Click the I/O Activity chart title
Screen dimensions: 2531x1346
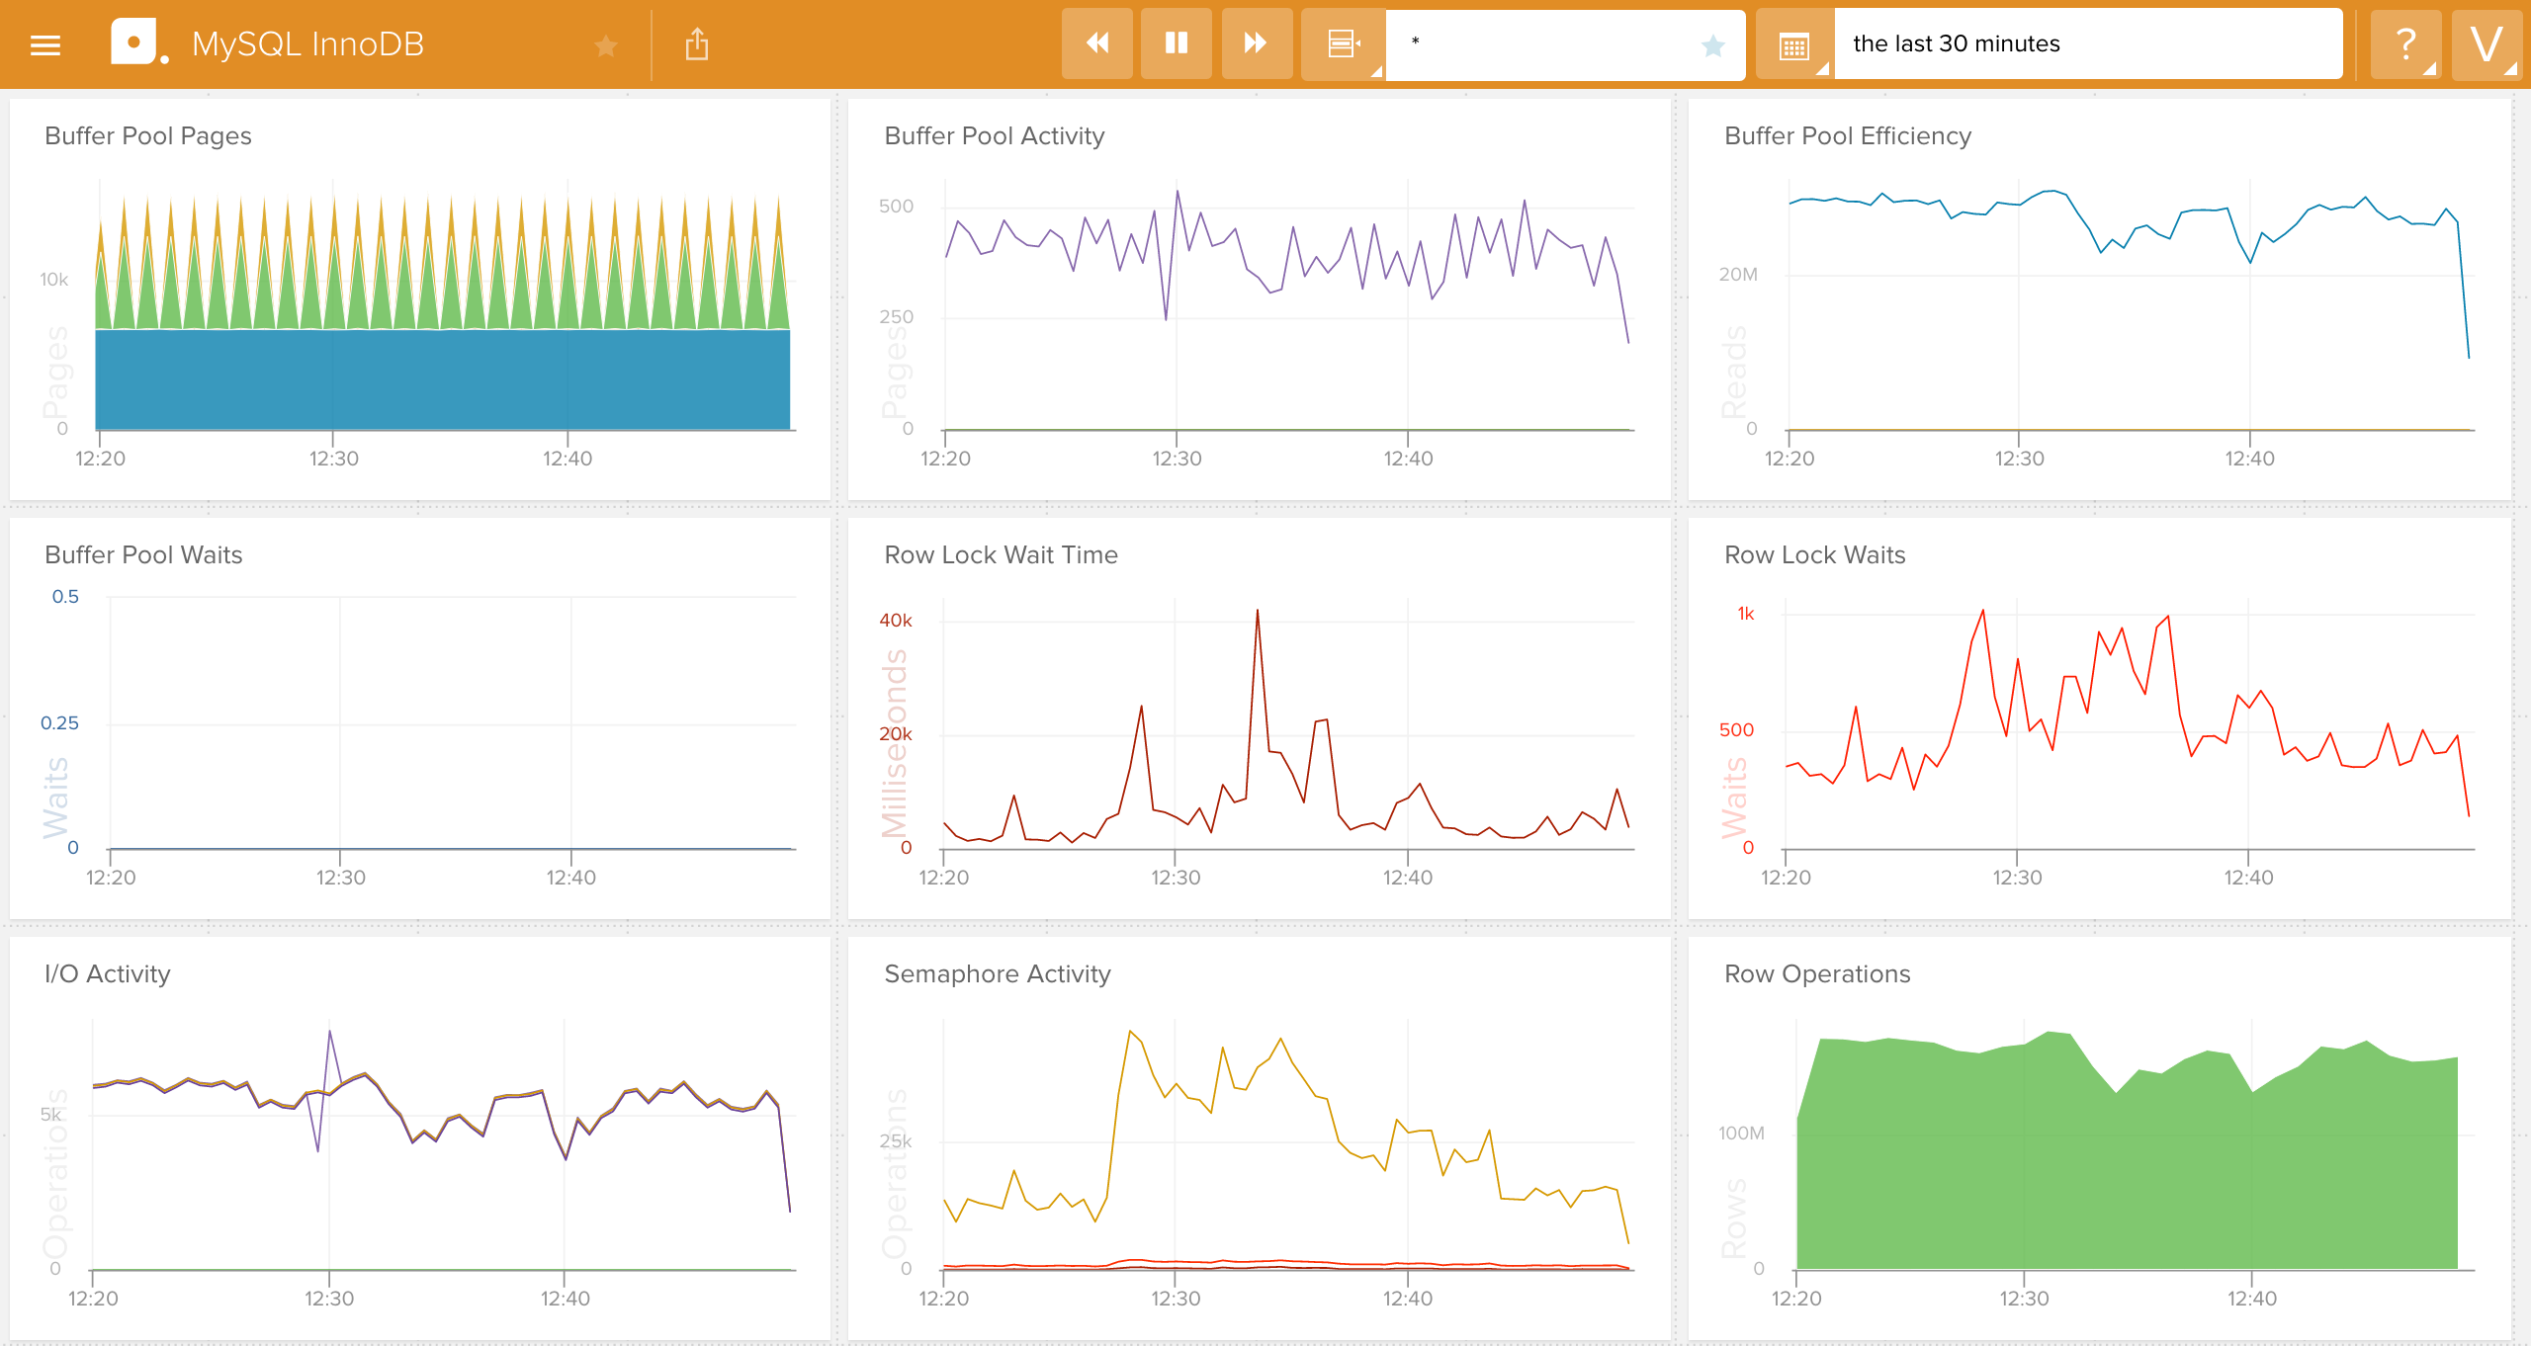[108, 973]
